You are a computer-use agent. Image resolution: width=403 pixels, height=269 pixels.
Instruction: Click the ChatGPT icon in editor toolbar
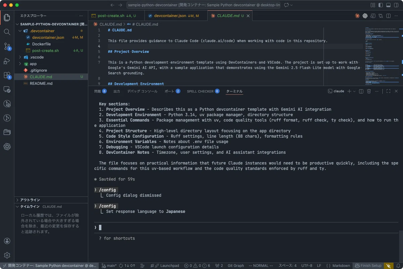[365, 16]
